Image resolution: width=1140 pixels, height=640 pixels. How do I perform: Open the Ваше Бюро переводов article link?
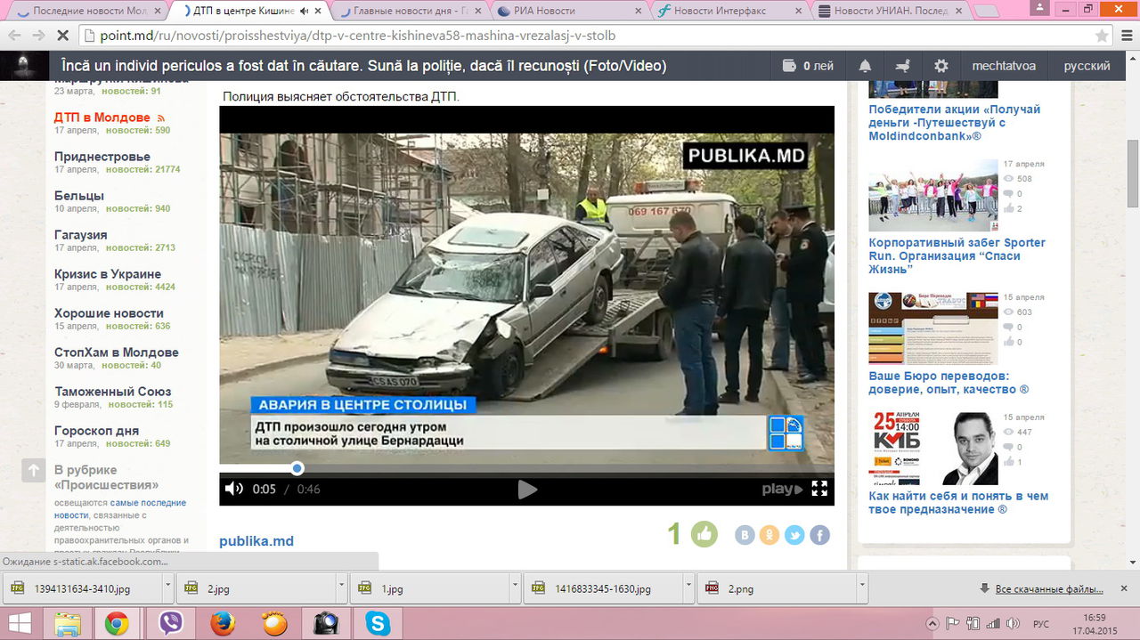[949, 383]
